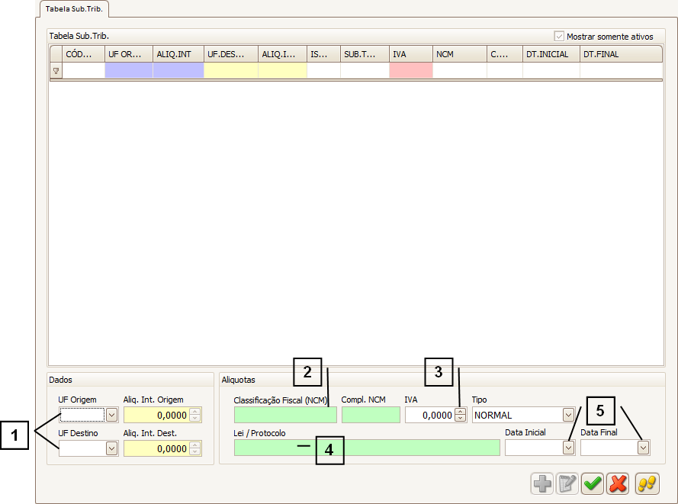Click the pink IVA filter cell
Screen dimensions: 678x504
[410, 71]
